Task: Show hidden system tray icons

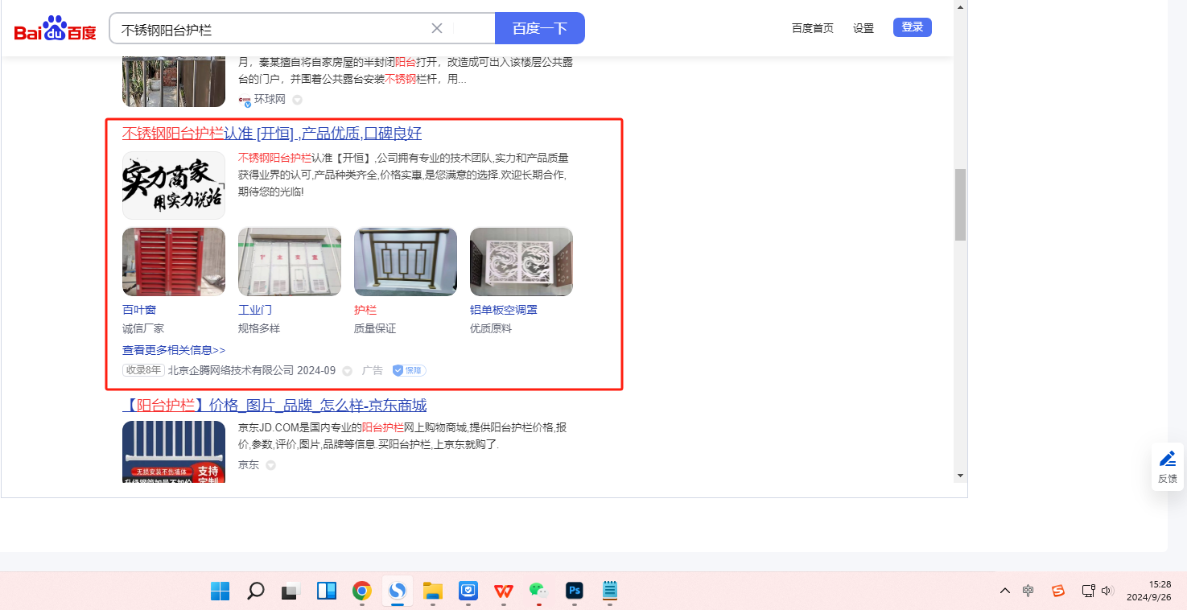Action: tap(1005, 591)
